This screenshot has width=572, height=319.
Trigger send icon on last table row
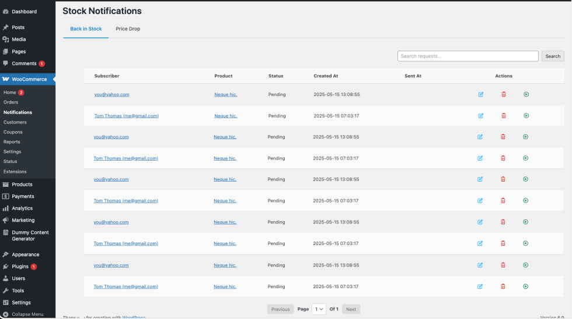[x=525, y=286]
